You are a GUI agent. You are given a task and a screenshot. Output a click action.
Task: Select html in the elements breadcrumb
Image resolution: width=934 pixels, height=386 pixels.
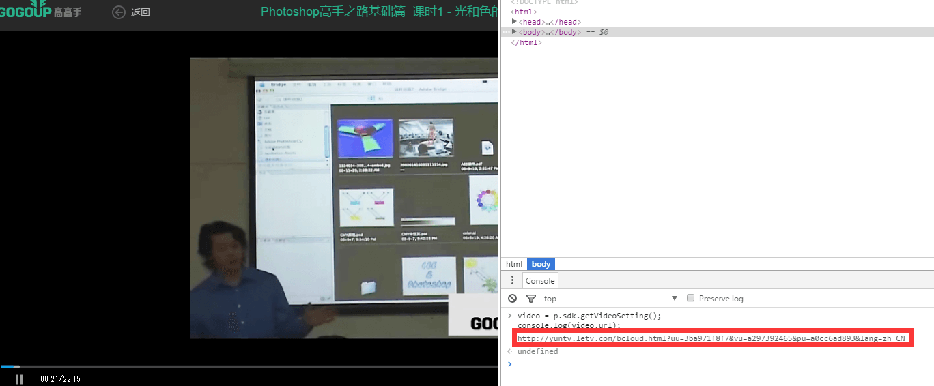pyautogui.click(x=514, y=264)
